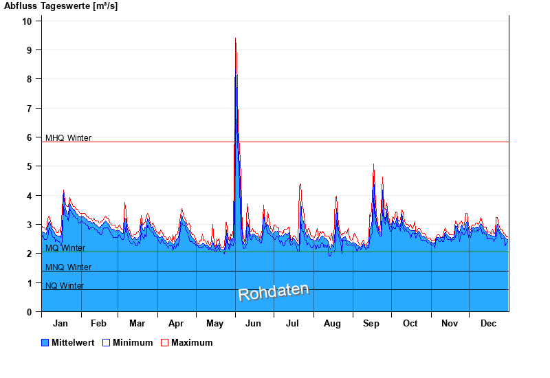Click the Sep month label
This screenshot has width=550, height=378.
(x=371, y=323)
